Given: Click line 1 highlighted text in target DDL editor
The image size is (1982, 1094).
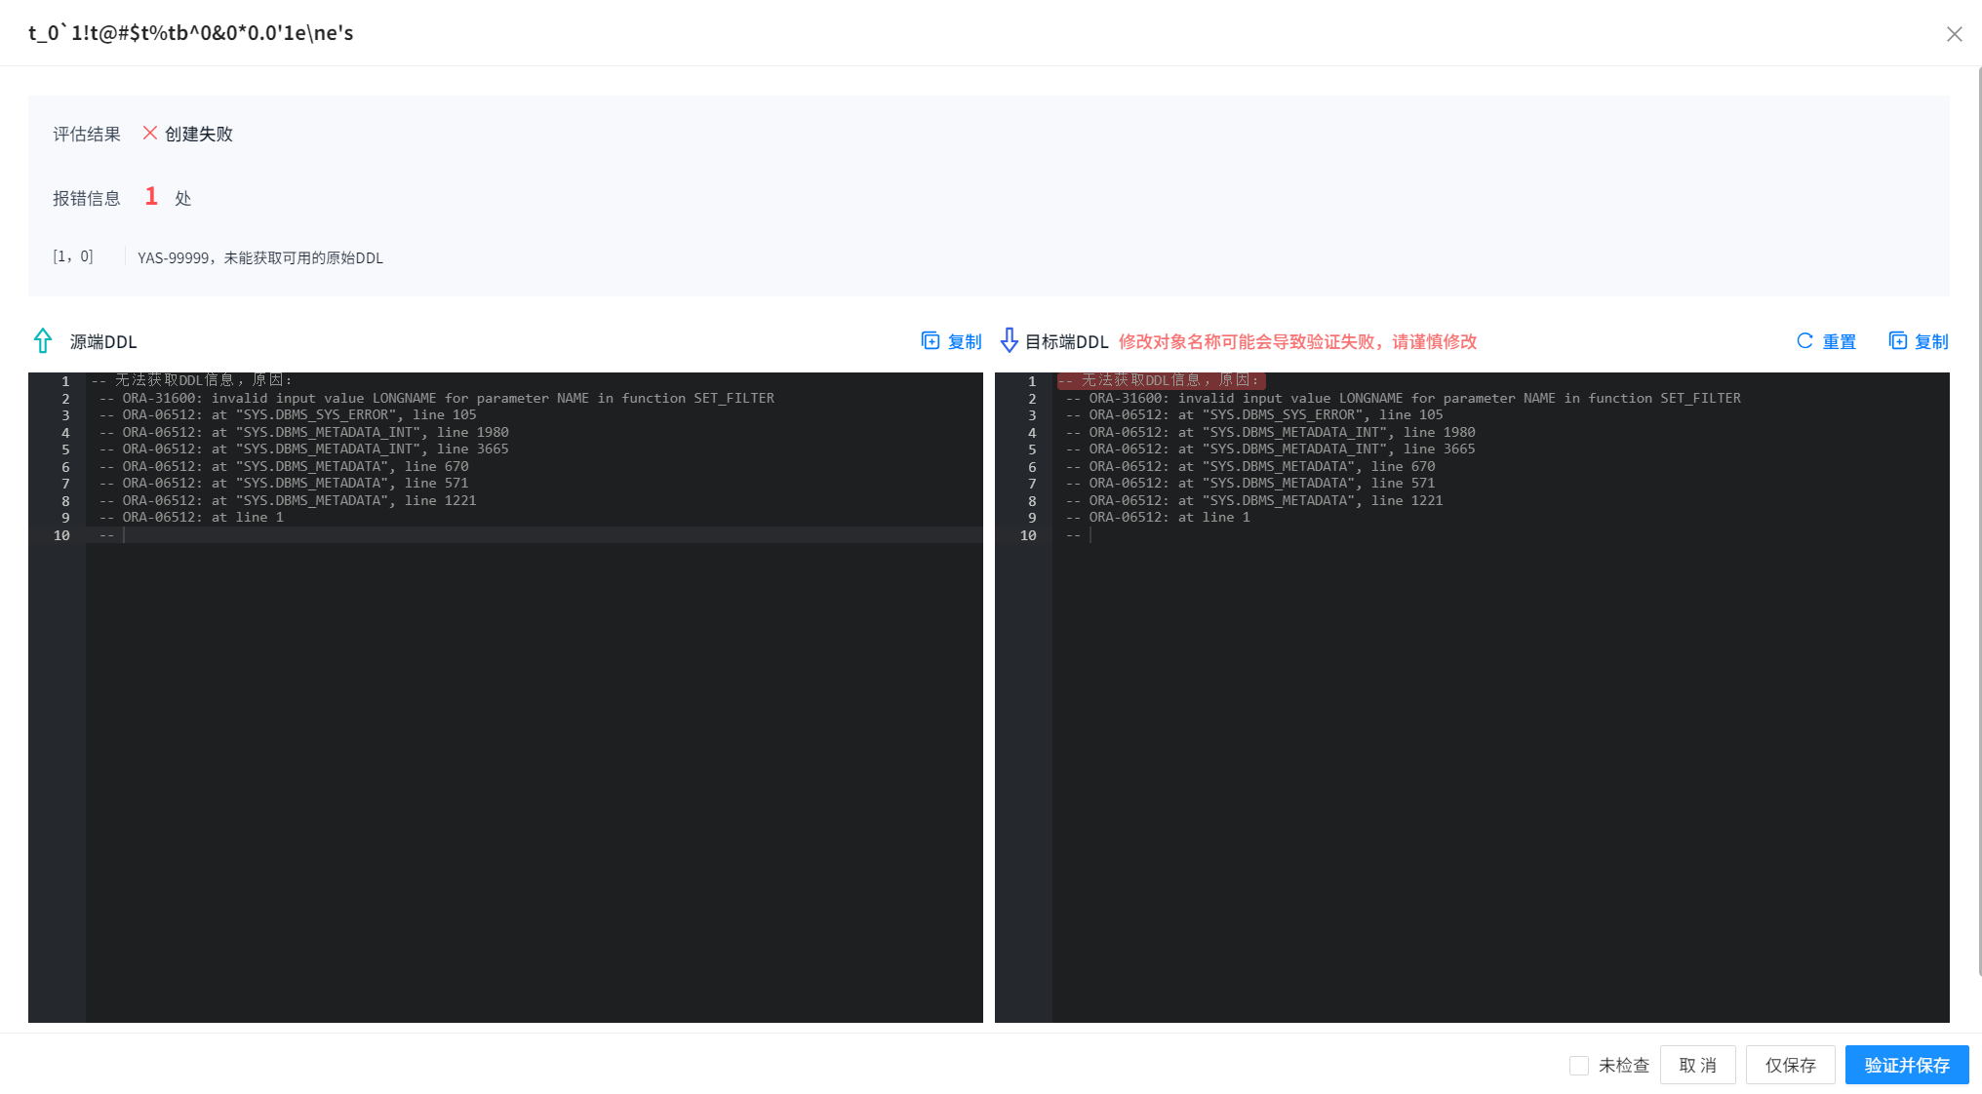Looking at the screenshot, I should click(1161, 379).
